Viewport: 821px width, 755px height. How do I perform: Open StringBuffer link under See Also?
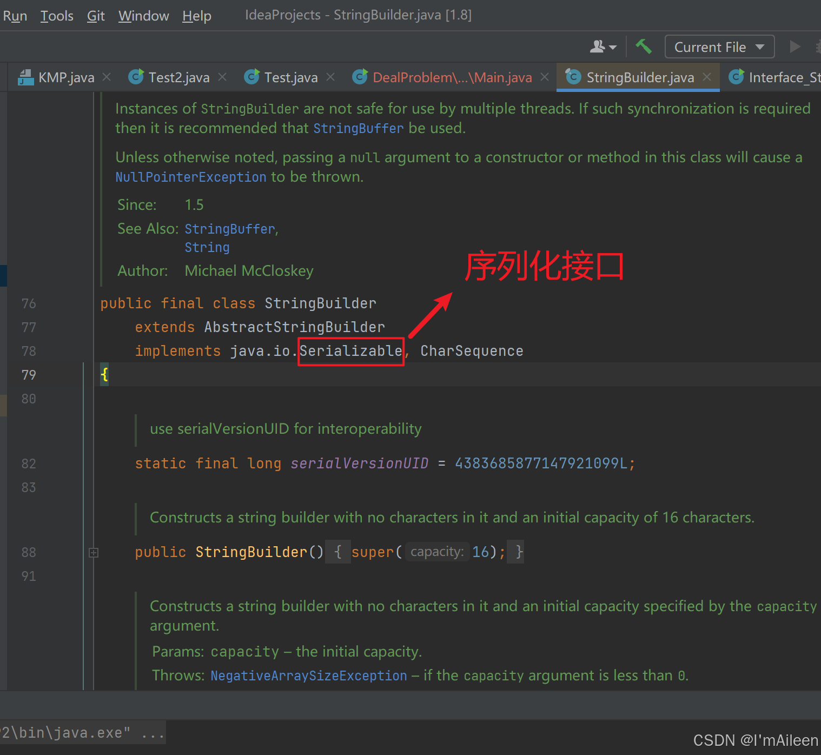230,229
